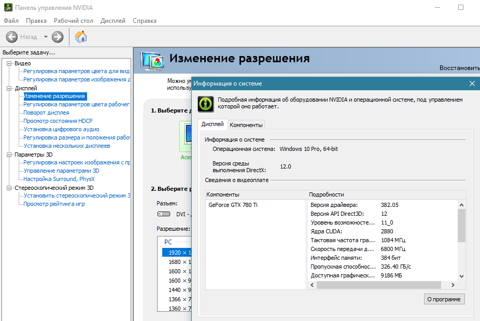Select the 1680 resolution list entry
480x321 pixels.
point(173,262)
